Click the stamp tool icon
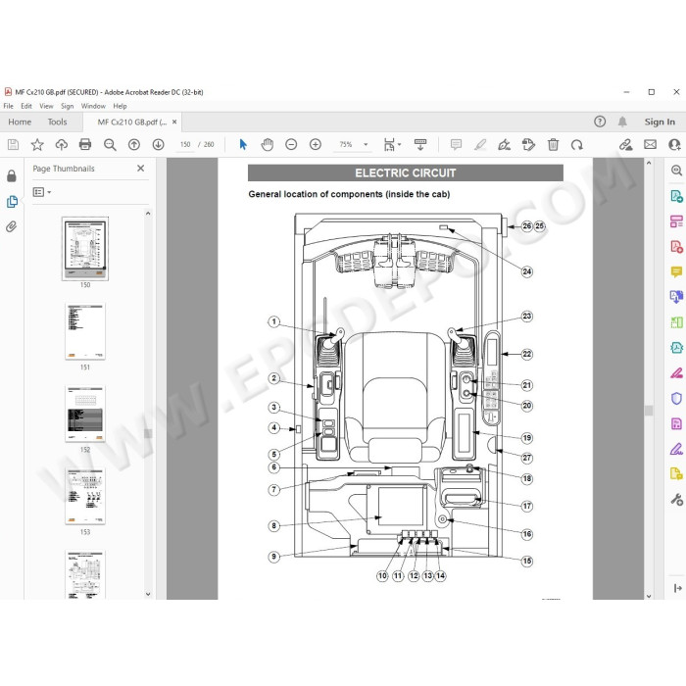The height and width of the screenshot is (686, 686). tap(528, 144)
